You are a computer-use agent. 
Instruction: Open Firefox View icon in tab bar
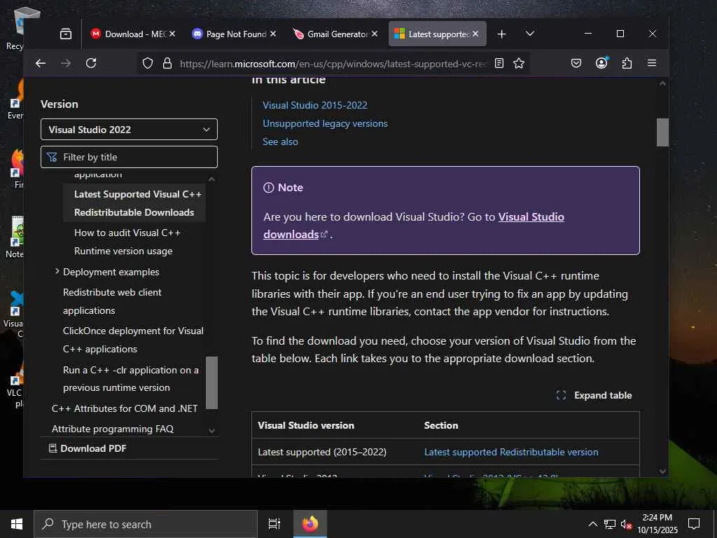coord(66,34)
